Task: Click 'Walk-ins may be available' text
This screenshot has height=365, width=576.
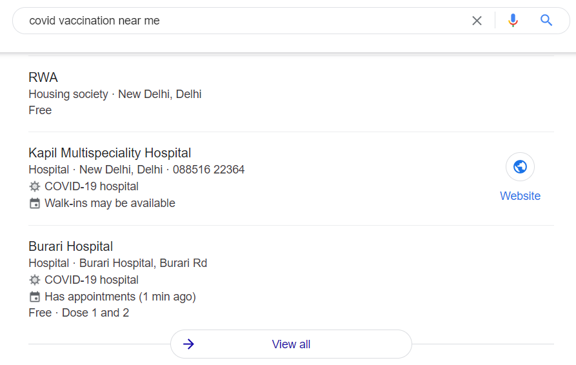Action: pyautogui.click(x=110, y=203)
